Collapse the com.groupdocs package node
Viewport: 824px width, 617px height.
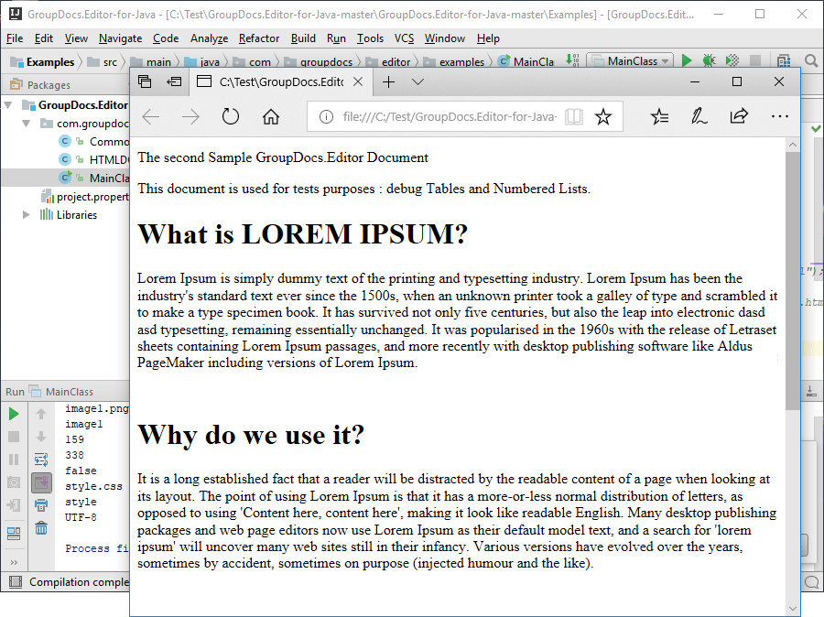[26, 124]
